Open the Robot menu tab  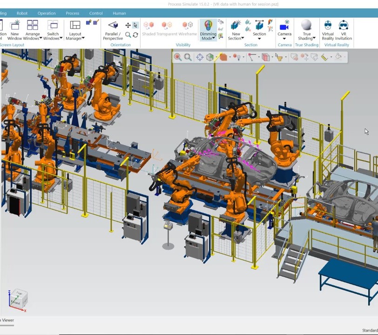22,13
